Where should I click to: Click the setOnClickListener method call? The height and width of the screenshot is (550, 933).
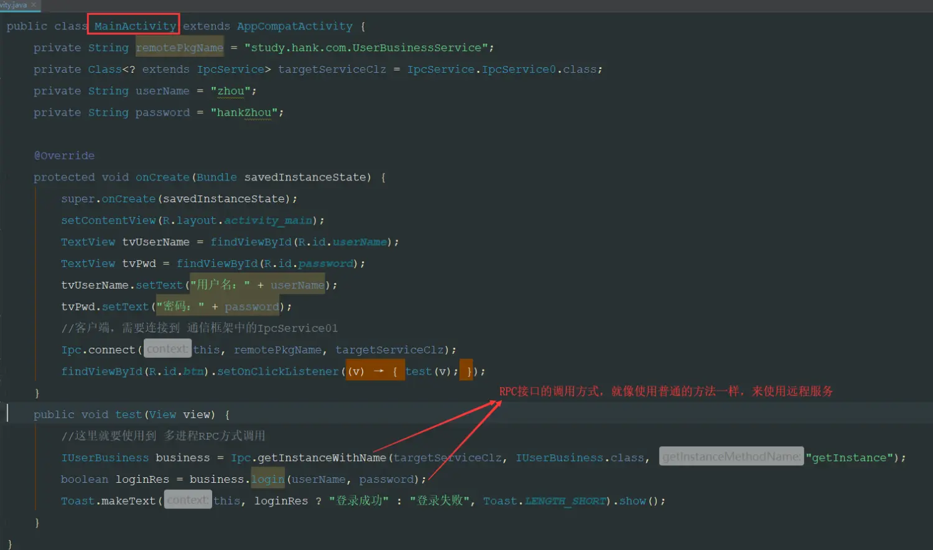[x=278, y=371]
